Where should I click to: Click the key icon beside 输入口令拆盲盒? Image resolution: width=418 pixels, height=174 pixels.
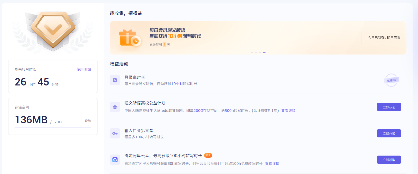pos(115,133)
